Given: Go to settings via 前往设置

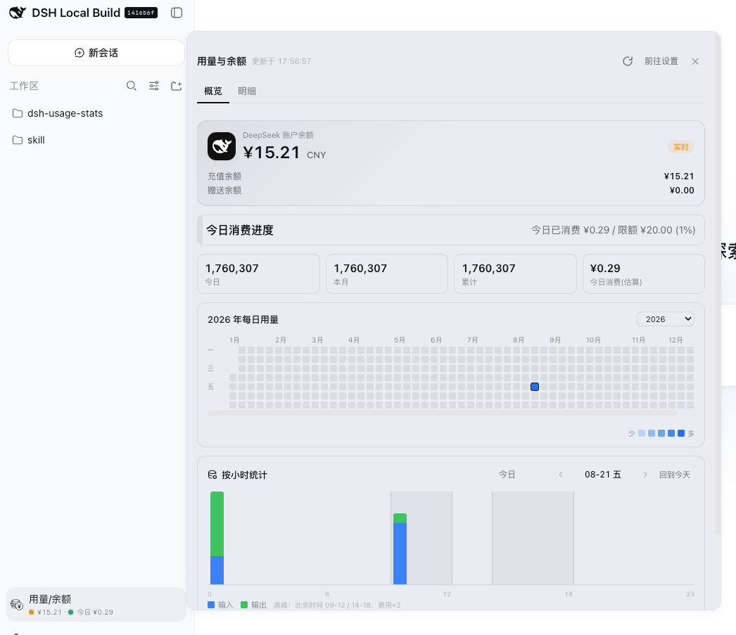Looking at the screenshot, I should coord(661,61).
